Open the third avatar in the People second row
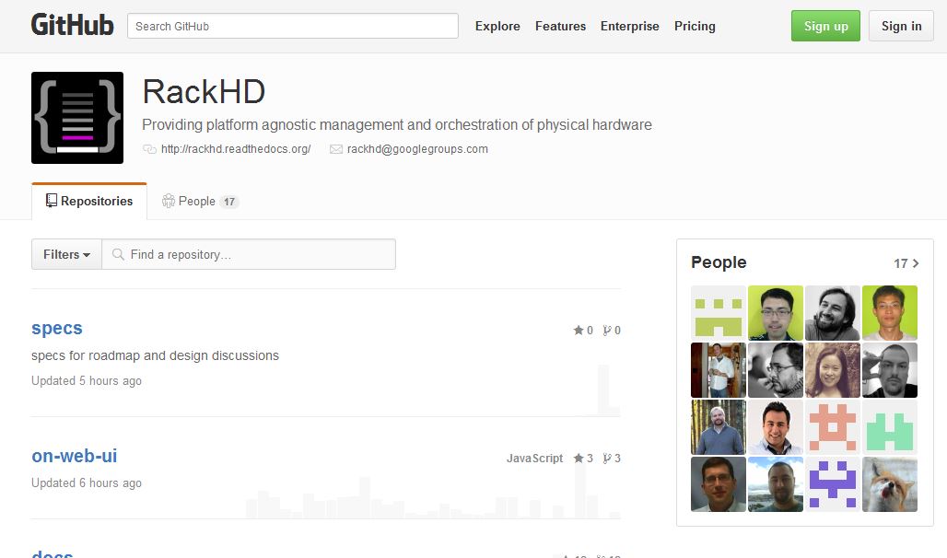 tap(832, 370)
